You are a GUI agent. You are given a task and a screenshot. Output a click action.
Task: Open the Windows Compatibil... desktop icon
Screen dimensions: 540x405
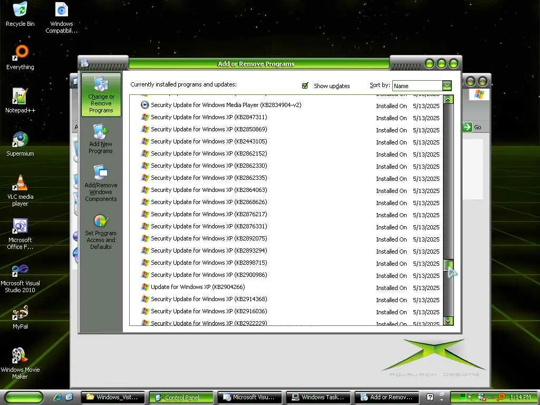(61, 17)
